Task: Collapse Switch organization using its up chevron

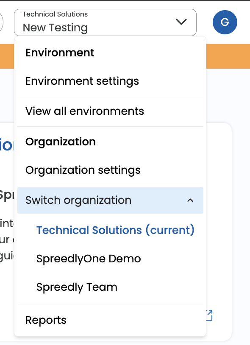Action: click(190, 200)
